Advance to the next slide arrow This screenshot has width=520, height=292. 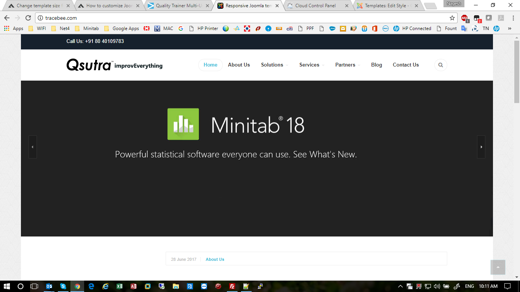(x=481, y=147)
